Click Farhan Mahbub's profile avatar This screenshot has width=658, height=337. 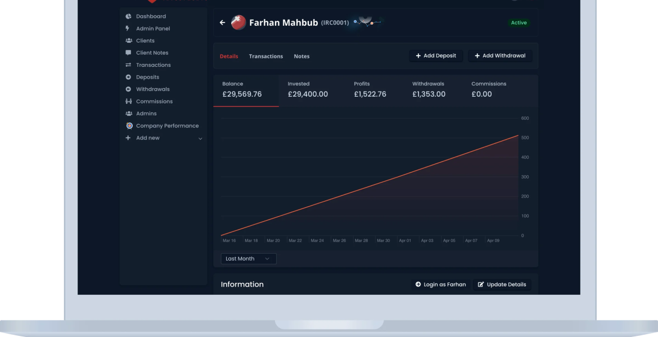tap(238, 22)
